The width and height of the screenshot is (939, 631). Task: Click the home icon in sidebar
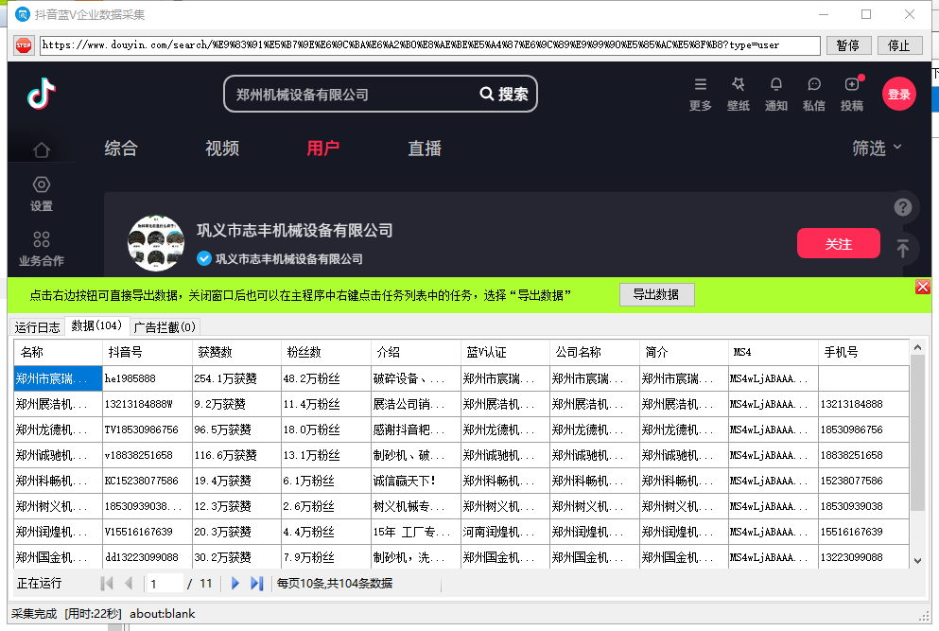coord(42,149)
